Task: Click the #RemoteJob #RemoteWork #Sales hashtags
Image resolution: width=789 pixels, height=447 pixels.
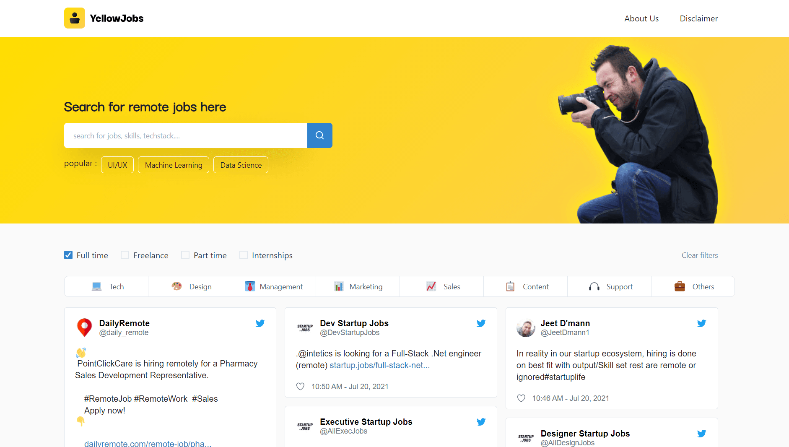Action: point(151,399)
